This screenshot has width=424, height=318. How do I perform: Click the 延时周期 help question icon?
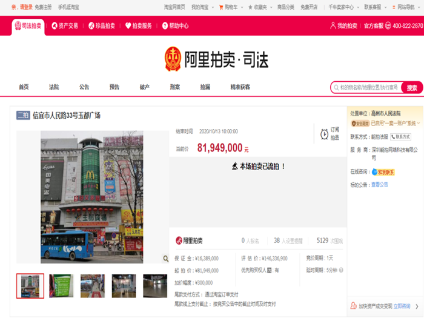click(341, 270)
